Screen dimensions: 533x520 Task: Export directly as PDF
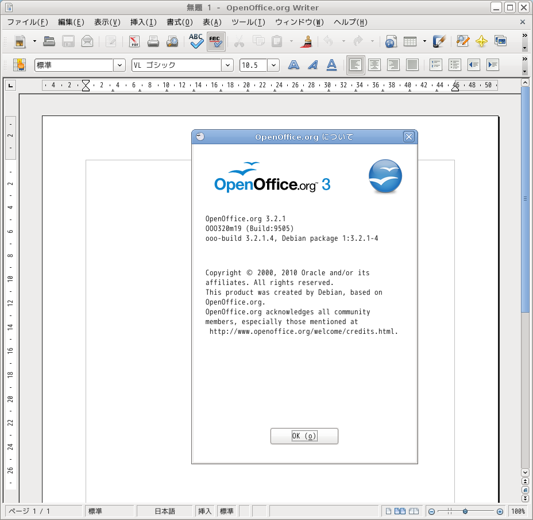pos(134,41)
